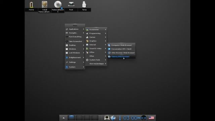This screenshot has width=215, height=121.
Task: Click the Graphics category icon
Action: point(87,41)
